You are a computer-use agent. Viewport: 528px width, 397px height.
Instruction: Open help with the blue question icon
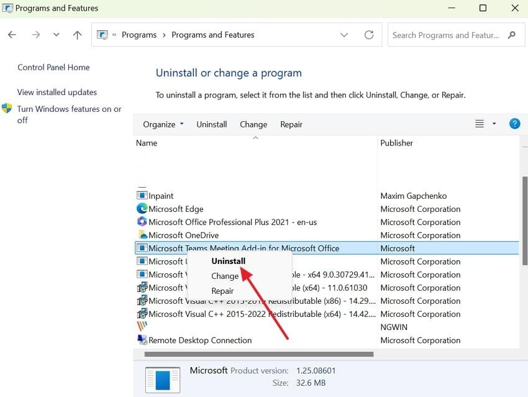tap(514, 124)
